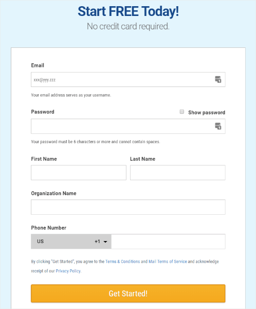This screenshot has height=309, width=256.
Task: Focus the Email input field
Action: point(128,80)
